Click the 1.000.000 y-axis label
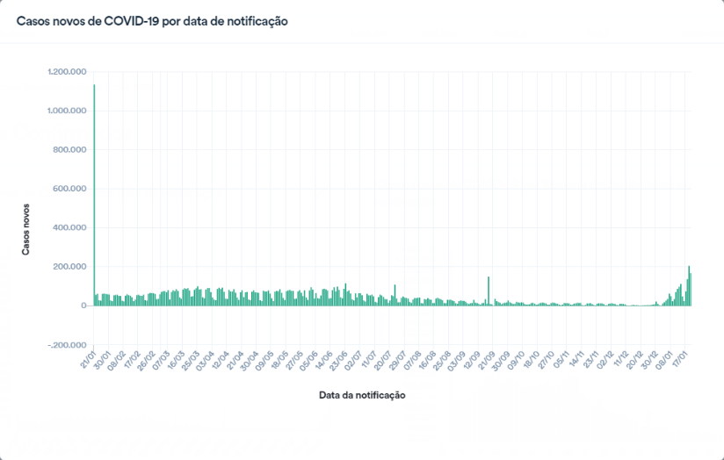 pos(68,111)
